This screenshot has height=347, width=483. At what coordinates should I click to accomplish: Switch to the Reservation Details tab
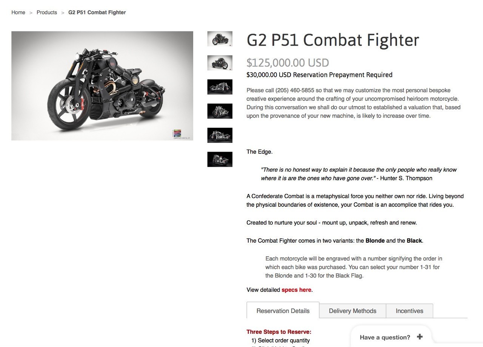[x=283, y=311]
